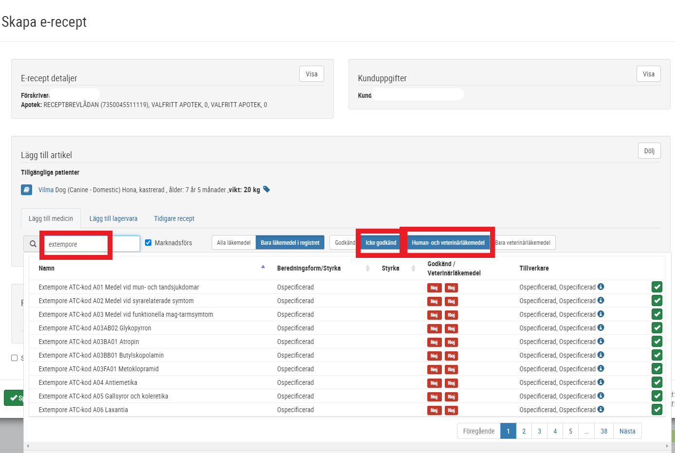The image size is (675, 453).
Task: Click the Föregående pagination button
Action: (x=479, y=431)
